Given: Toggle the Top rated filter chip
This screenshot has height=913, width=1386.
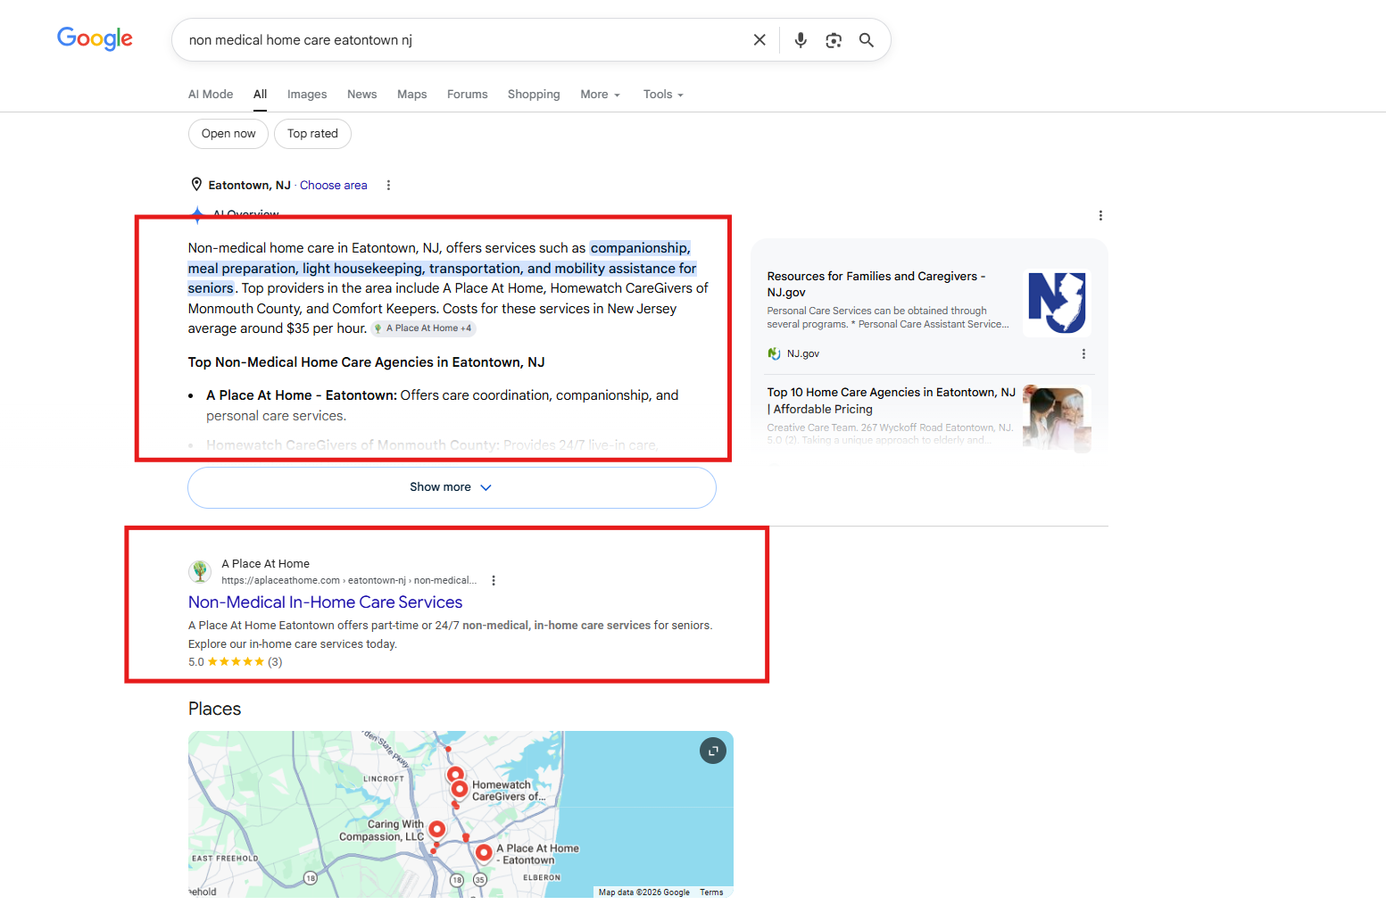Looking at the screenshot, I should click(x=312, y=134).
